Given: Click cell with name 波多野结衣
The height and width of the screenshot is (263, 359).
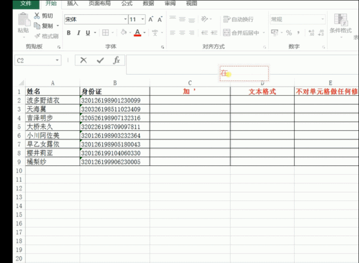Looking at the screenshot, I should click(x=53, y=100).
